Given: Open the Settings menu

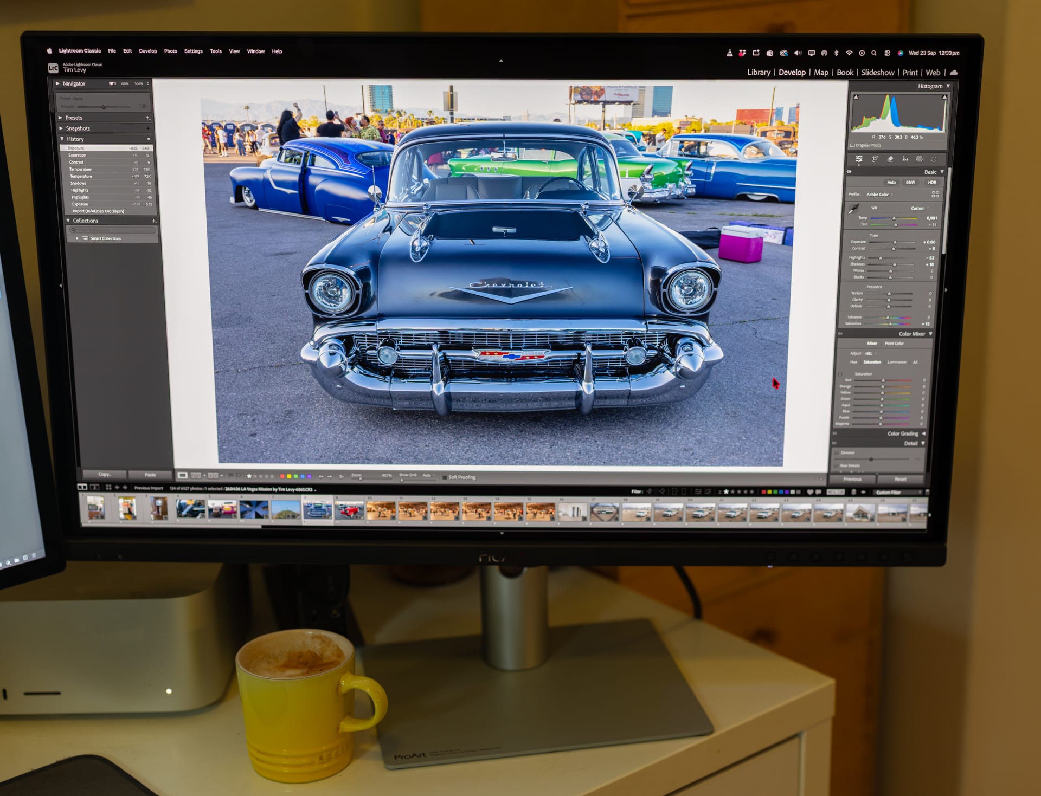Looking at the screenshot, I should pyautogui.click(x=194, y=51).
